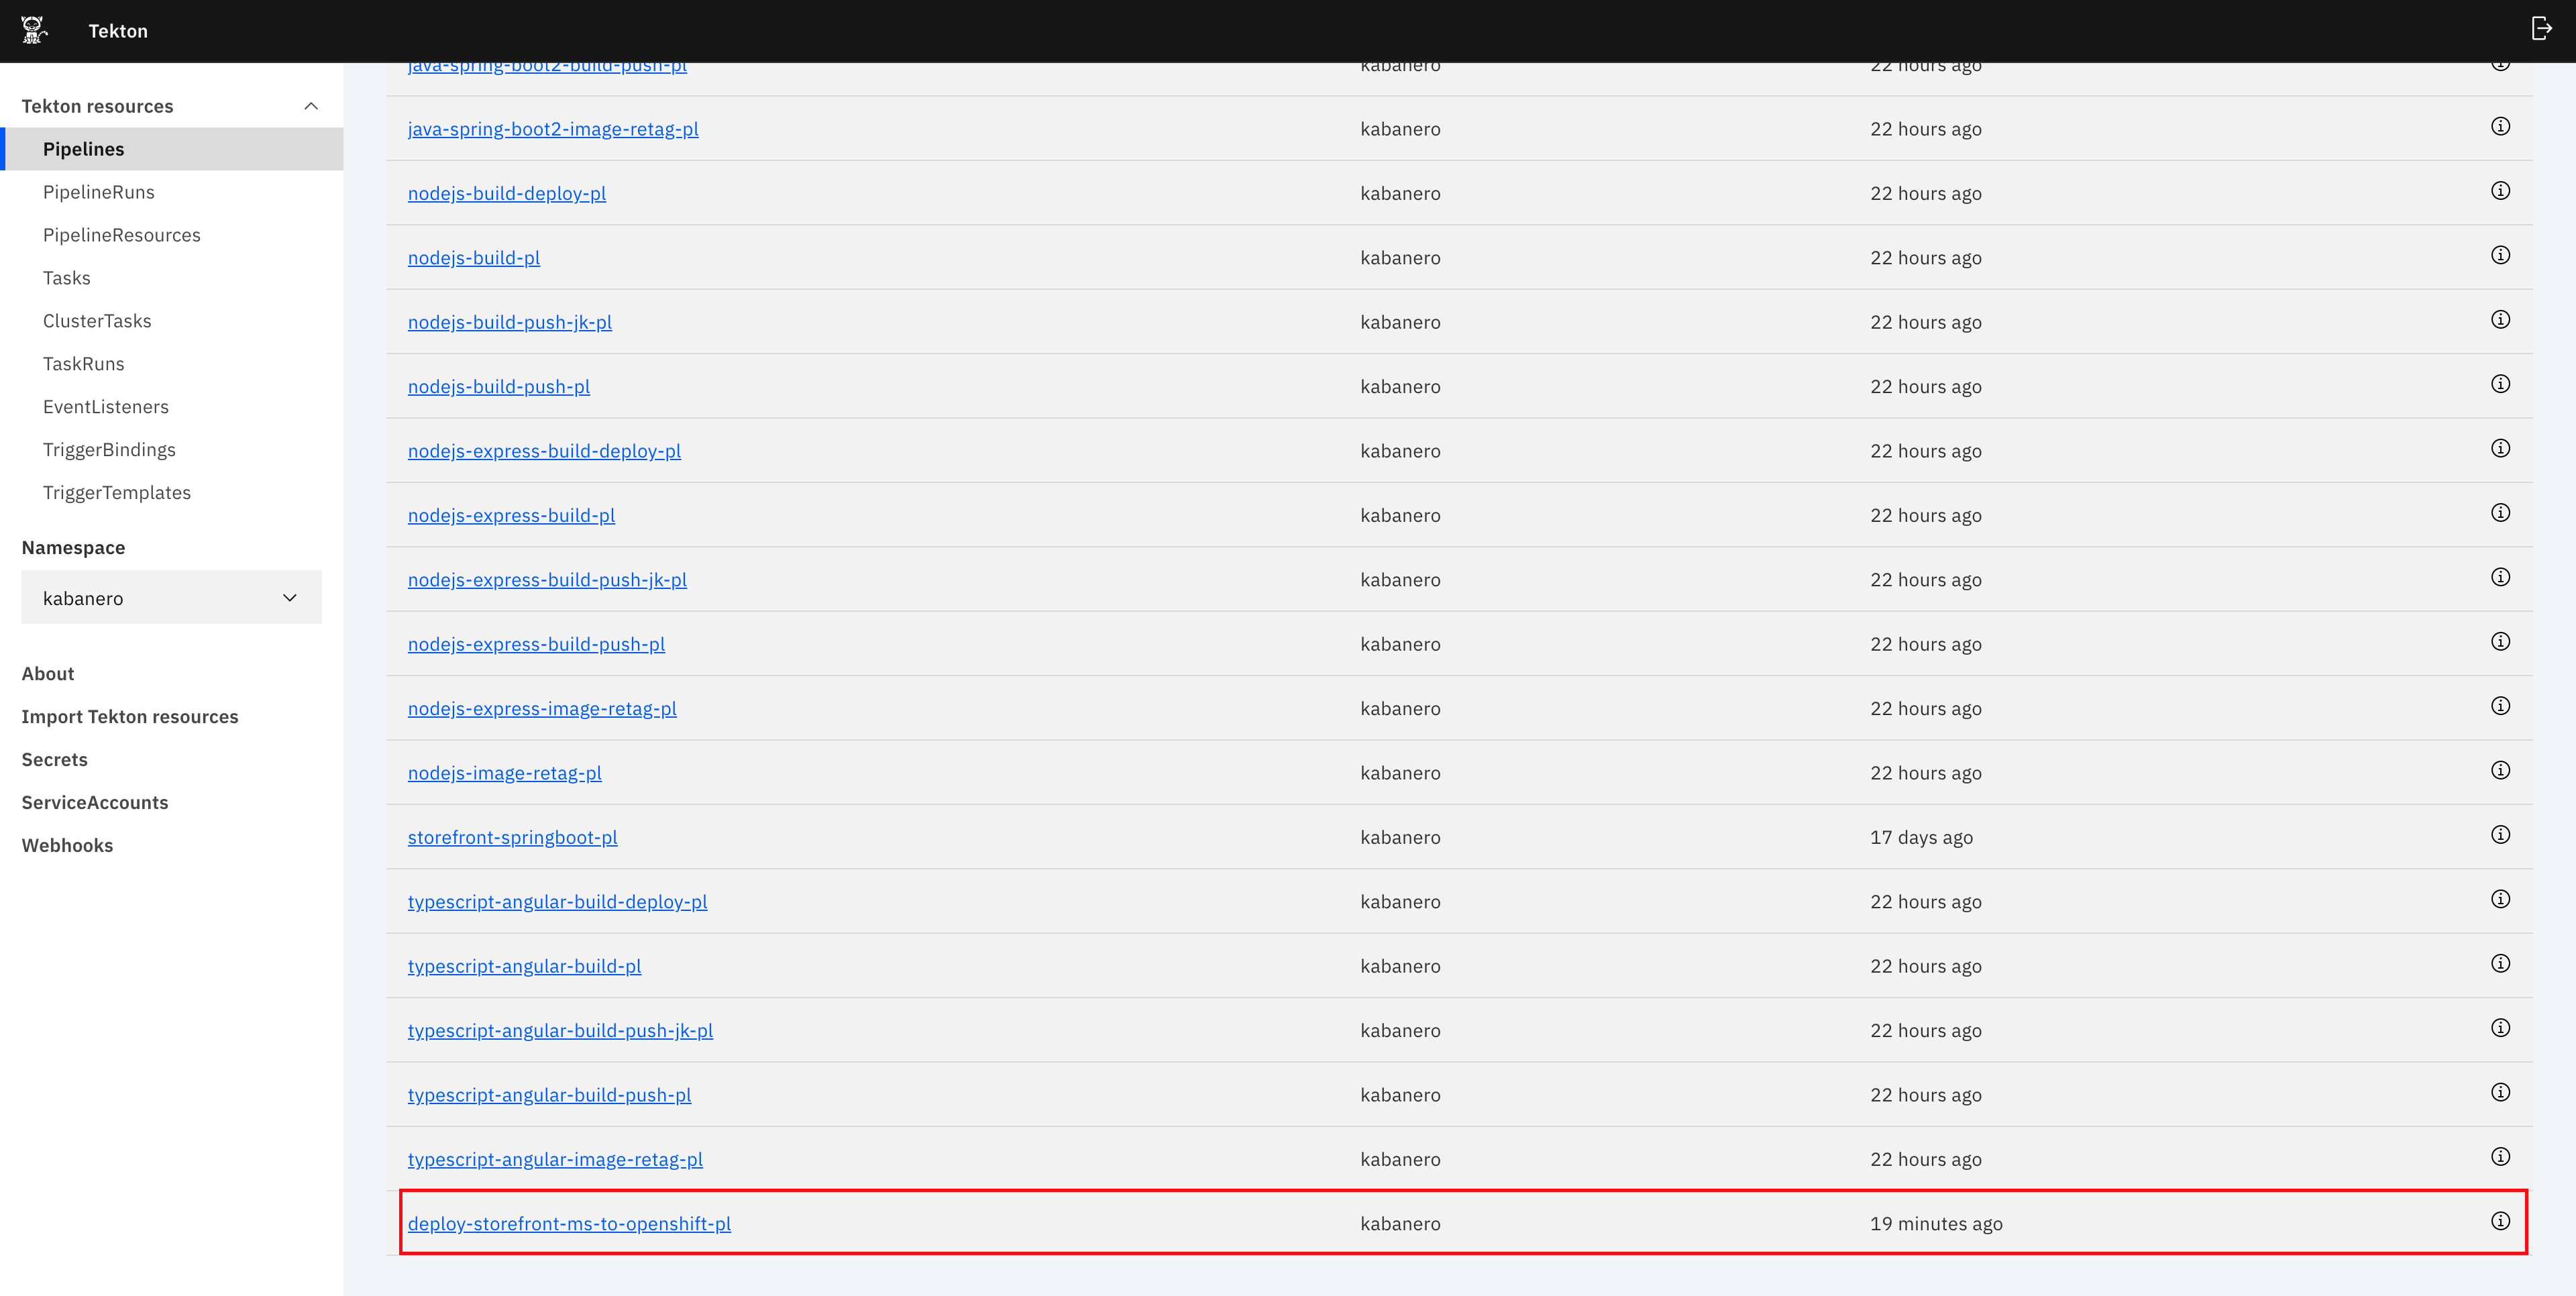Screen dimensions: 2576x1296
Task: Navigate to Webhooks page
Action: [67, 846]
